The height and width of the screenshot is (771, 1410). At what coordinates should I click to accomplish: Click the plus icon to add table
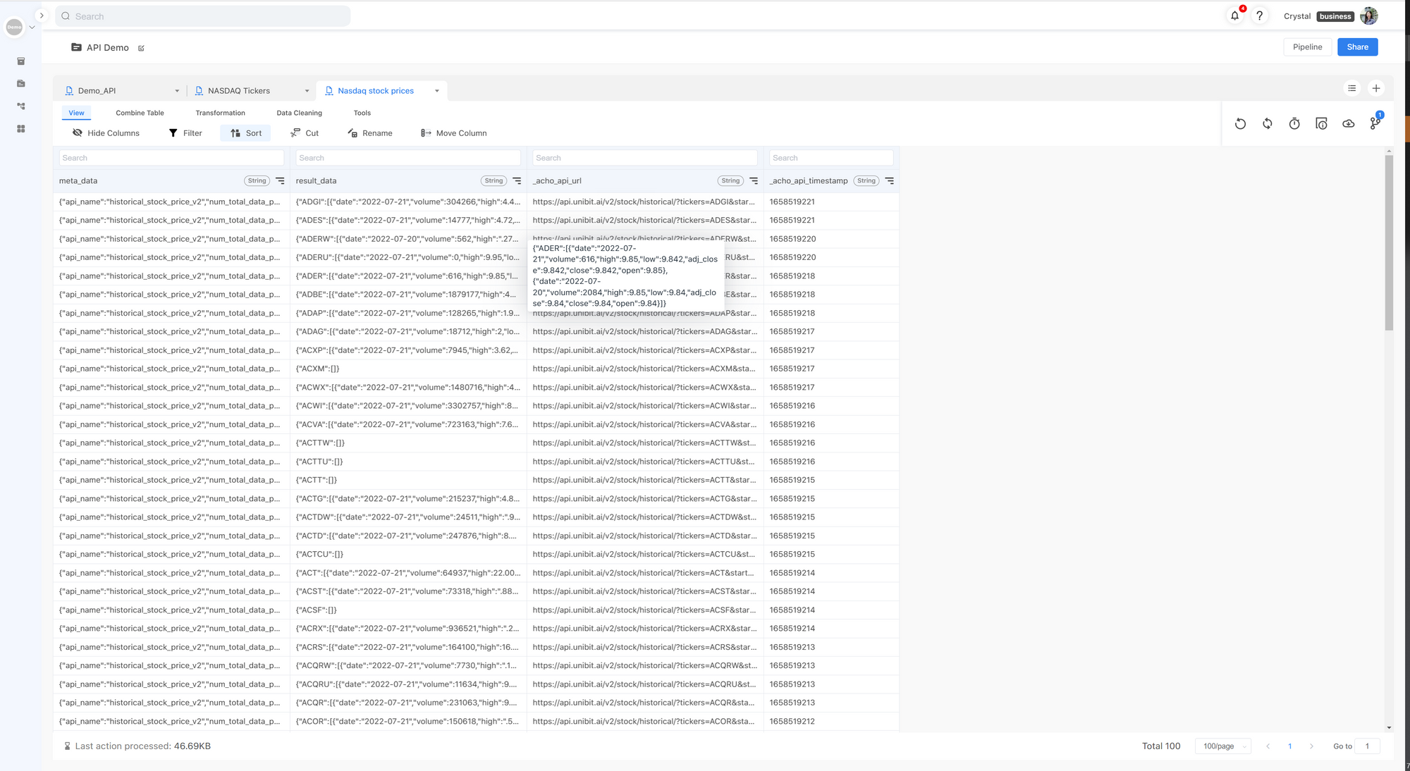click(x=1375, y=88)
